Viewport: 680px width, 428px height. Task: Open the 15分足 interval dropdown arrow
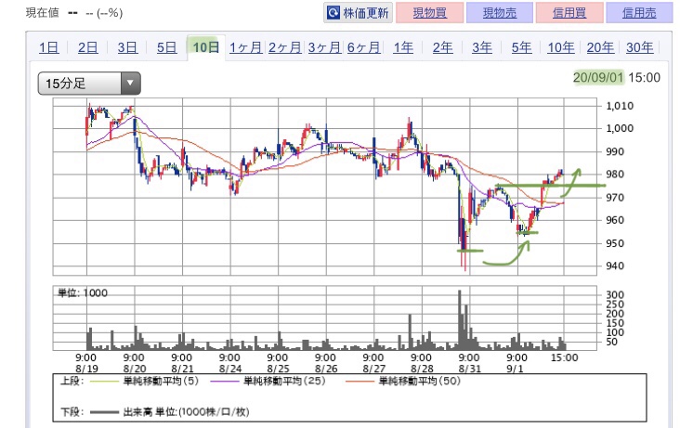[x=130, y=83]
